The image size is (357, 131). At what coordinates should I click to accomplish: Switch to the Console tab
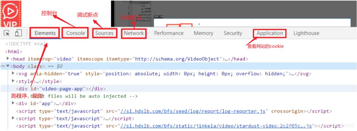(75, 33)
